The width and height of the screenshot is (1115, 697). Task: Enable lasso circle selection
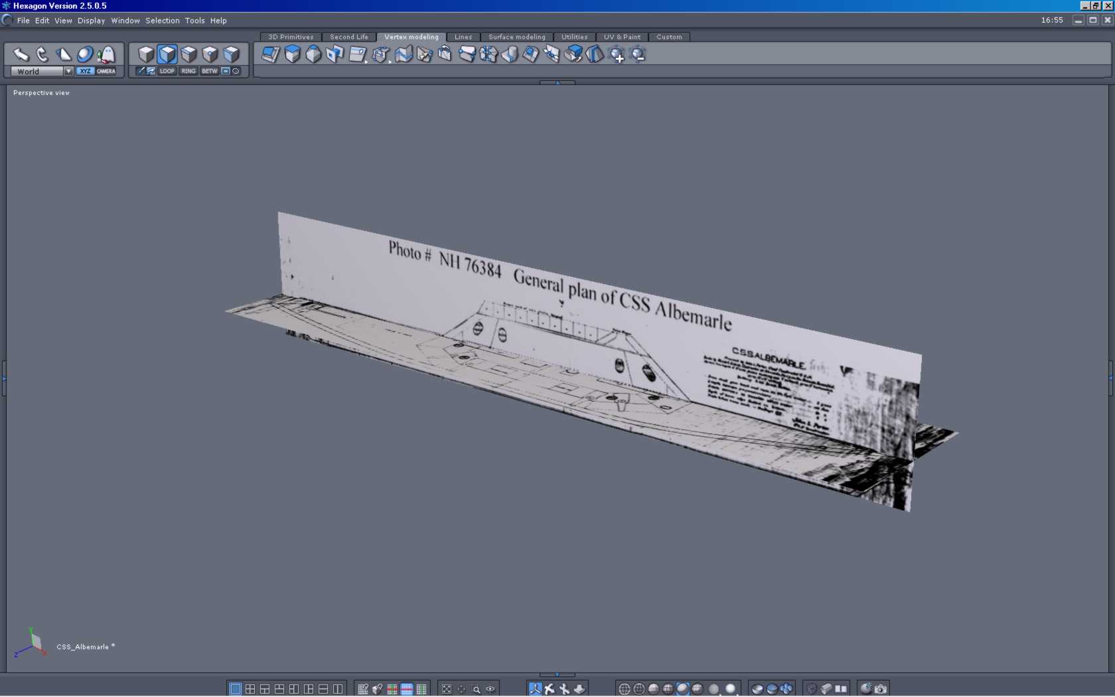(236, 71)
